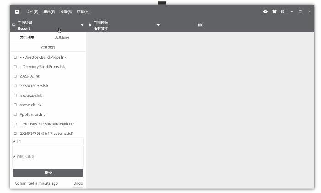Image resolution: width=321 pixels, height=193 pixels.
Task: Select the --Directory.Build.Props.lnk file name
Action: 42,67
